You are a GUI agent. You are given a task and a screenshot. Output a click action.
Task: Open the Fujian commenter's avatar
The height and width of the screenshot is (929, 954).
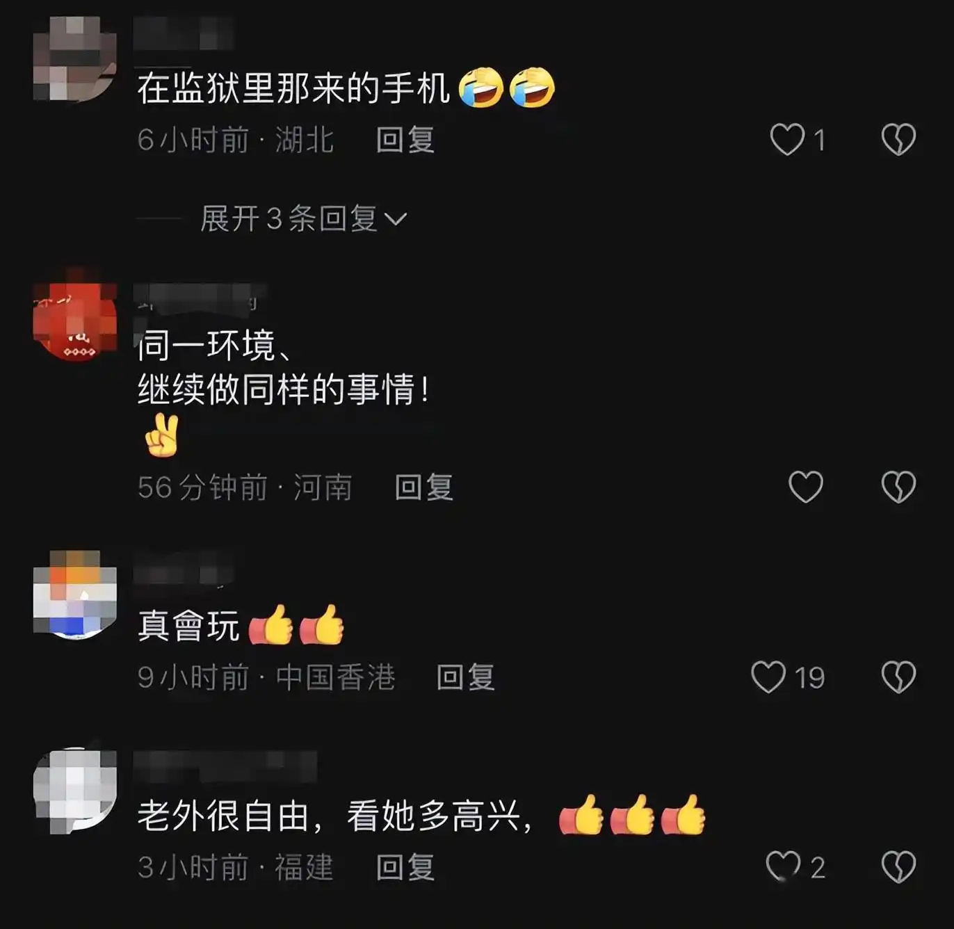(75, 791)
